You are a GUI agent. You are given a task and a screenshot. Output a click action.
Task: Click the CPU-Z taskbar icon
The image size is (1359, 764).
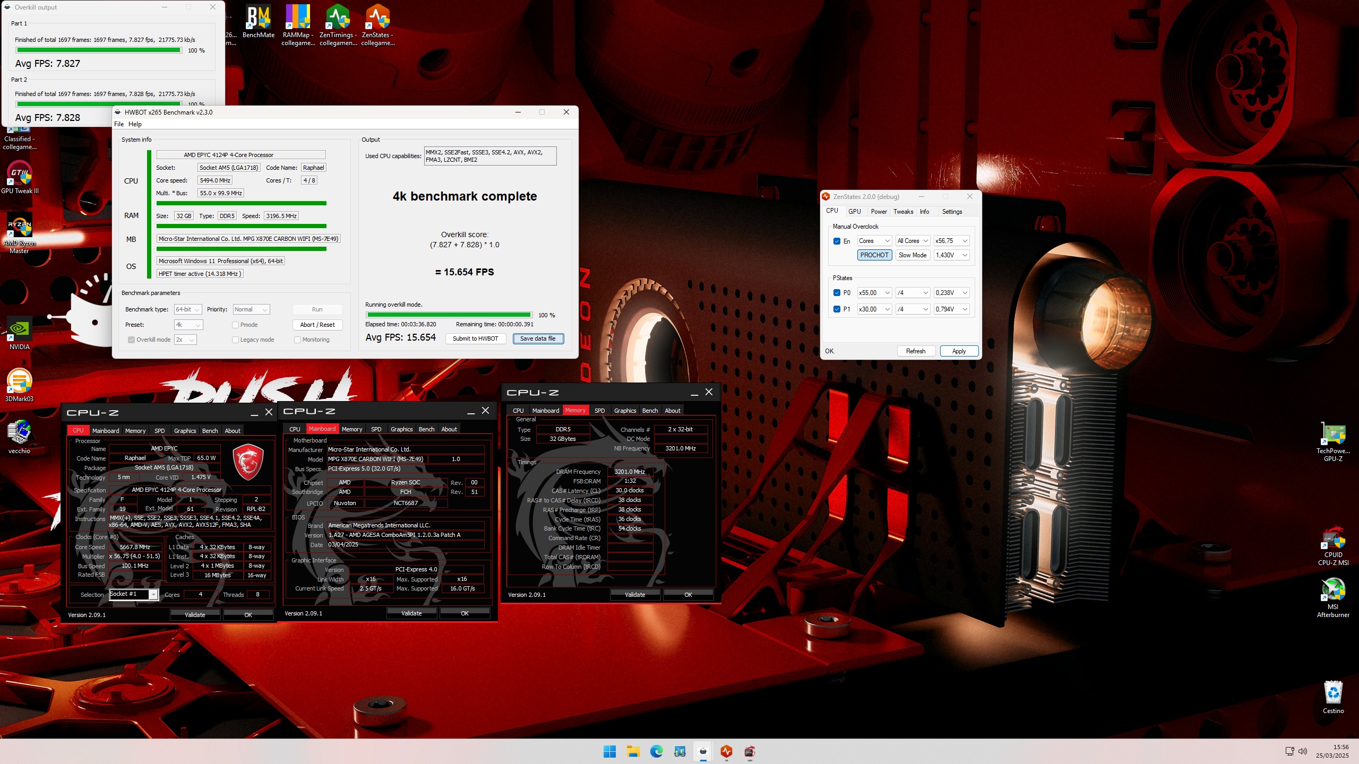point(750,751)
